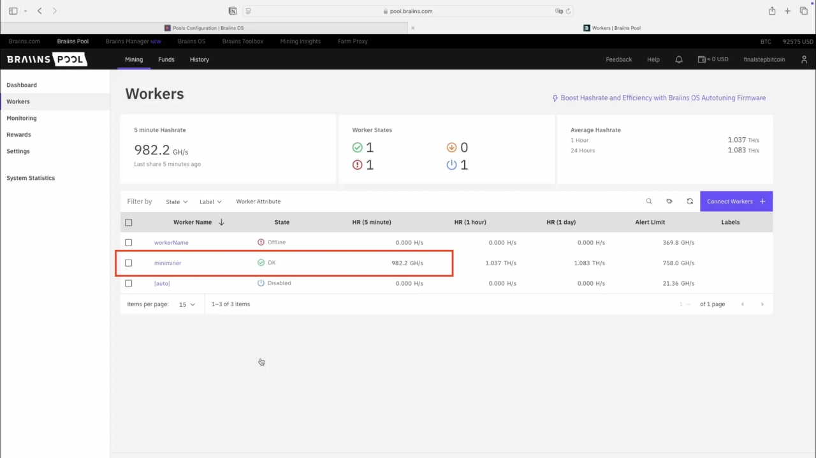
Task: Expand the Safari sidebar dropdown chevron
Action: click(25, 11)
